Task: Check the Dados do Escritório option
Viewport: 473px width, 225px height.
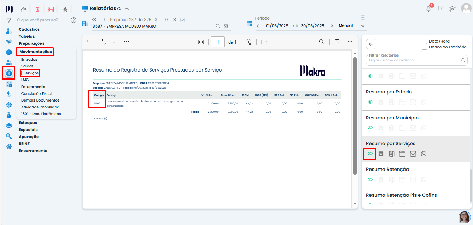Action: pyautogui.click(x=425, y=47)
